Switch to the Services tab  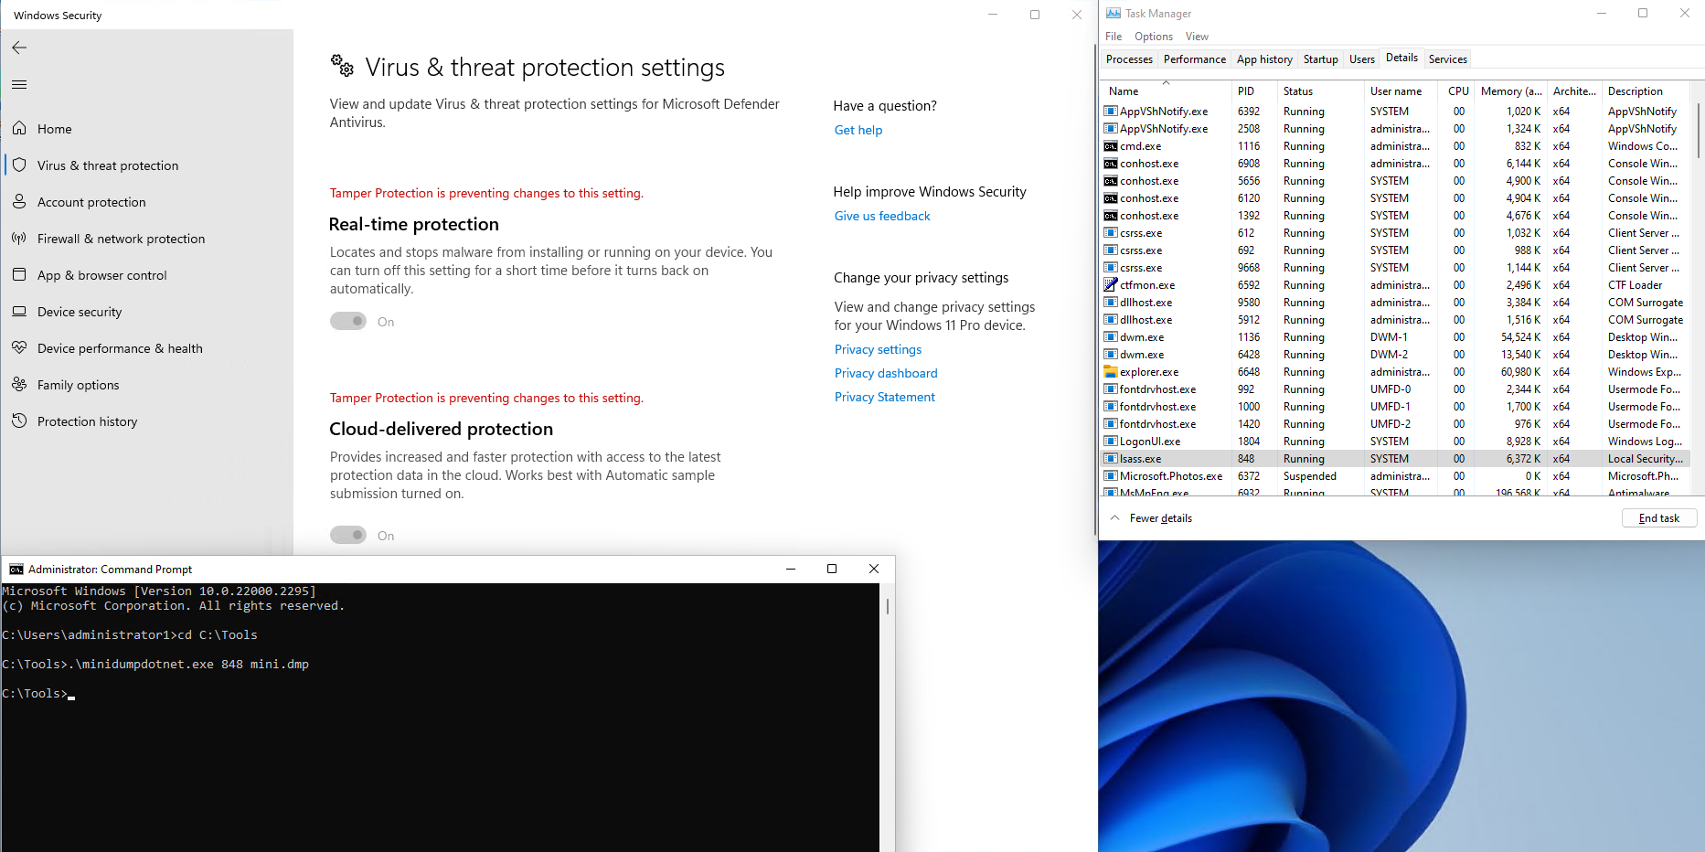pos(1448,59)
